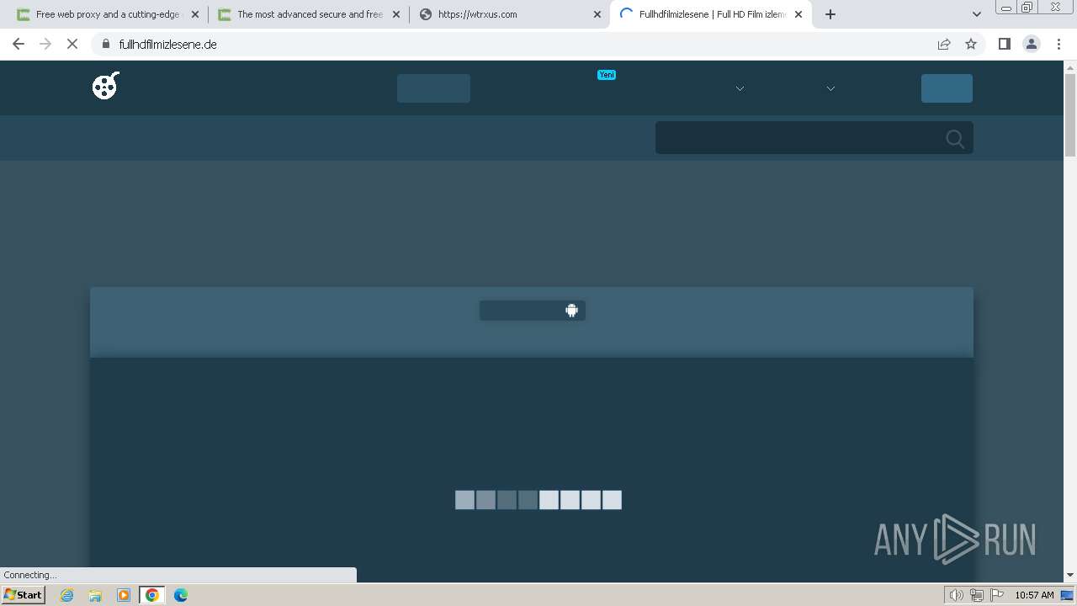Switch to the wtrxus.com tab

(510, 14)
